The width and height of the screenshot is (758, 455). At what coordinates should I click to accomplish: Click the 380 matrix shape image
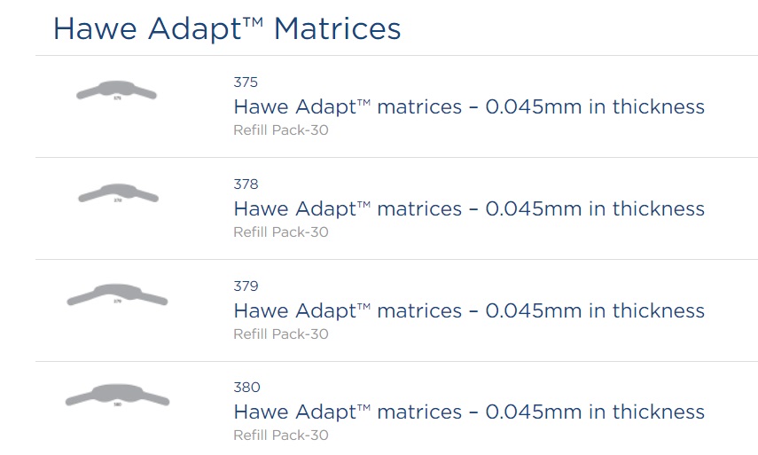coord(117,396)
